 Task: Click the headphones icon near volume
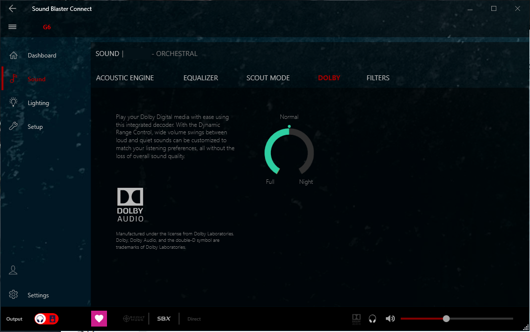coord(372,319)
